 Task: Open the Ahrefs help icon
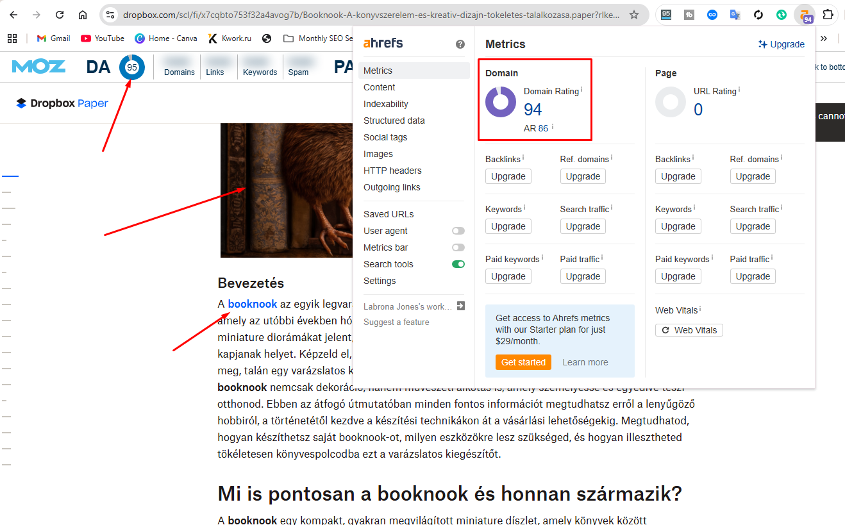click(460, 44)
